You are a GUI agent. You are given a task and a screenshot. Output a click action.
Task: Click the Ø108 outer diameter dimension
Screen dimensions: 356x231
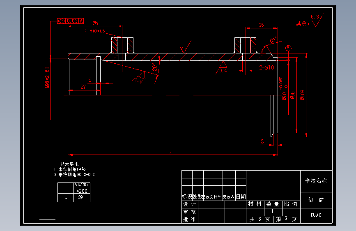pyautogui.click(x=302, y=95)
